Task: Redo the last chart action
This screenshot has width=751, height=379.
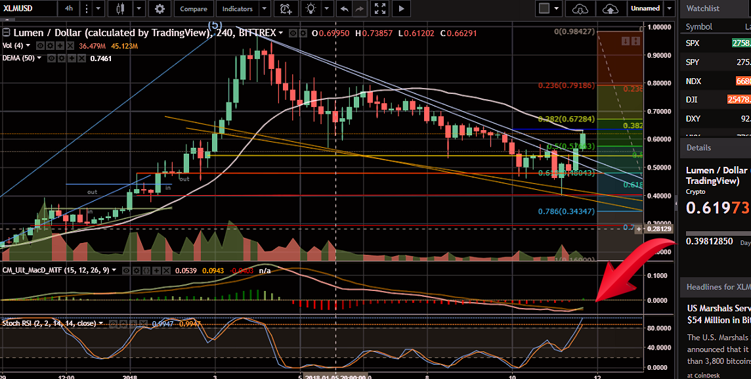Action: 359,8
